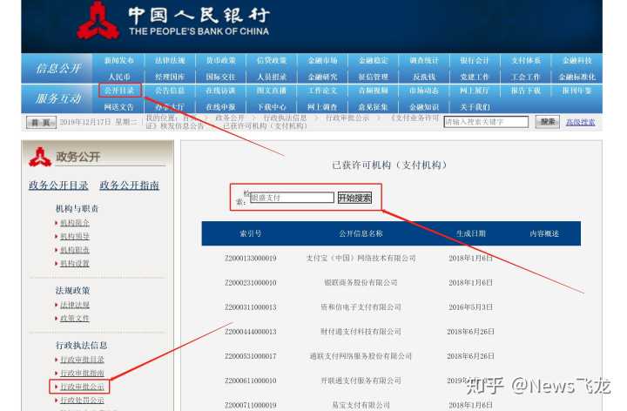Open the 银联商务股份有限公司 entry

pos(360,283)
